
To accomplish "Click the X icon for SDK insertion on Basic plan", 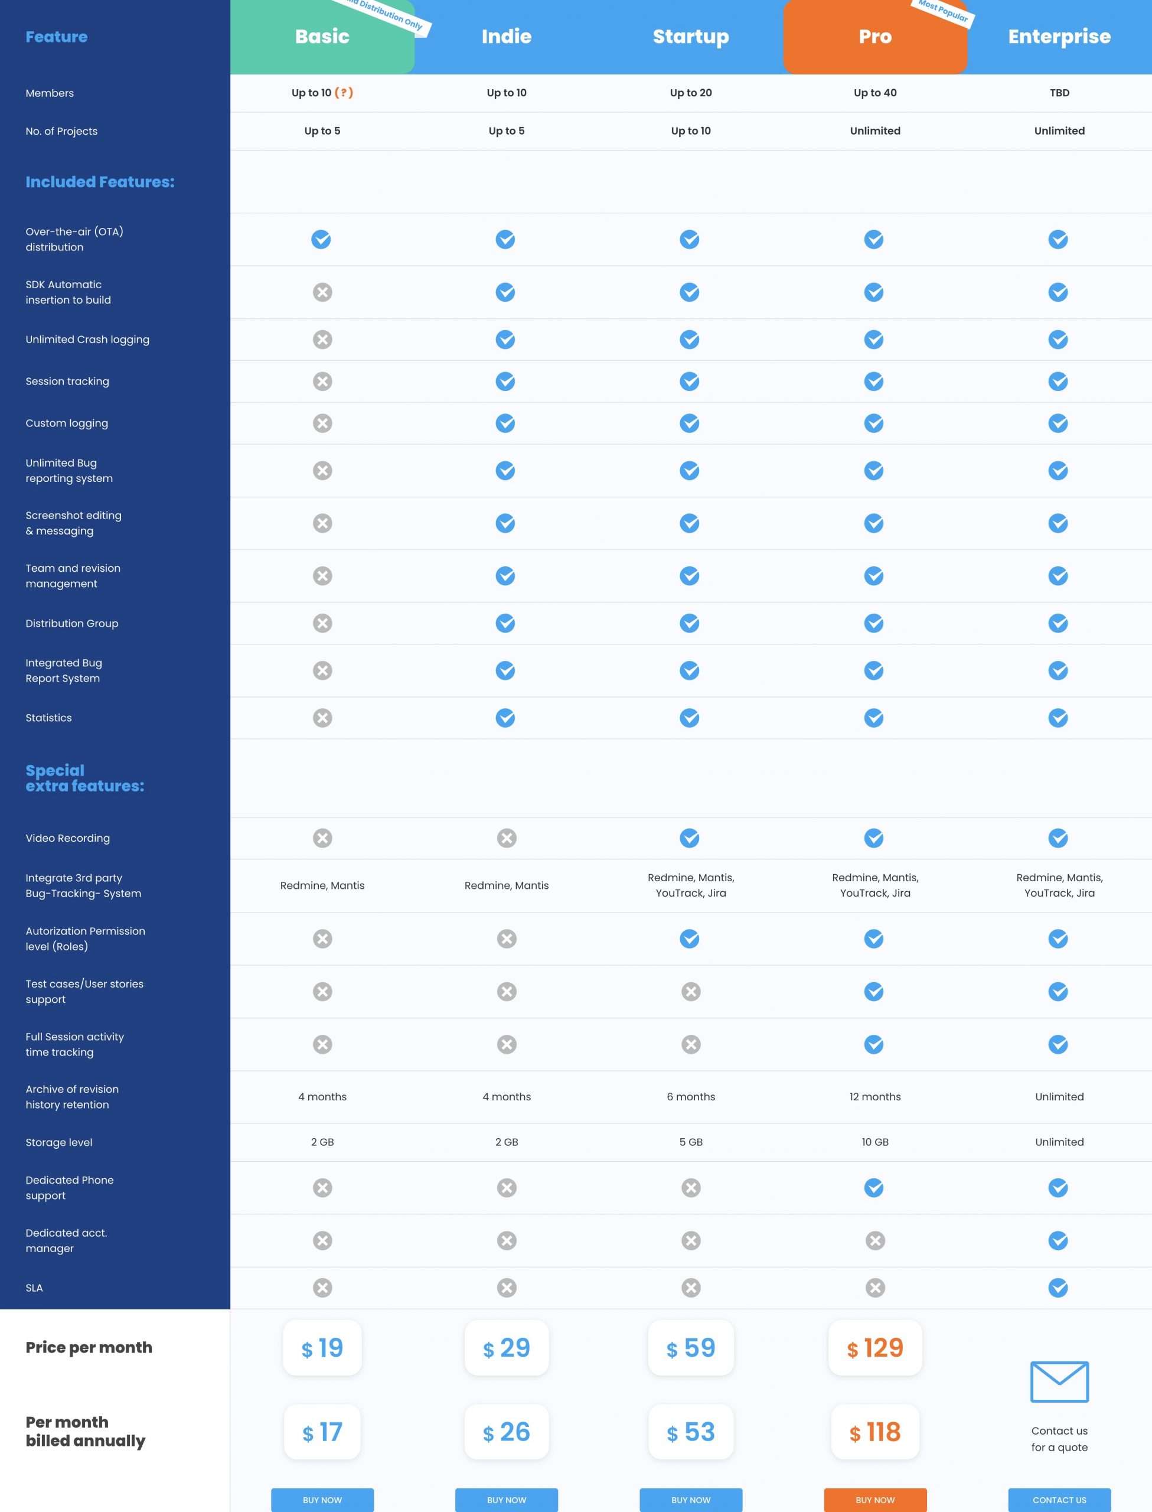I will click(322, 292).
